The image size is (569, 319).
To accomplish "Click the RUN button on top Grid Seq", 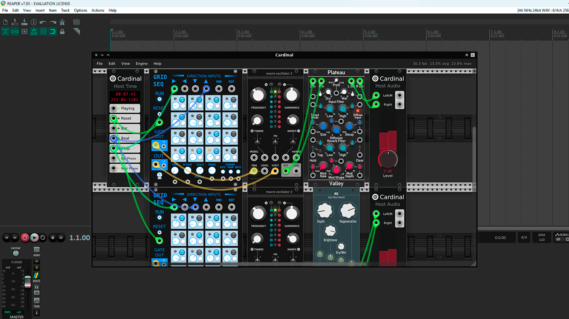I will click(x=160, y=99).
